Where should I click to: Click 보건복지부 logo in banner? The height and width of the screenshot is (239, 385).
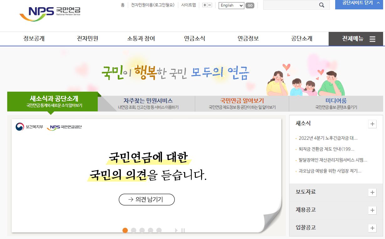[29, 127]
